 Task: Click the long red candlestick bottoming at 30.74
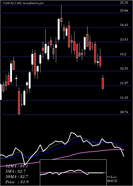(x=19, y=103)
